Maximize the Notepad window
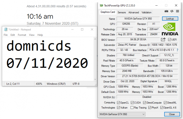Image resolution: width=183 pixels, height=119 pixels. coord(82,29)
